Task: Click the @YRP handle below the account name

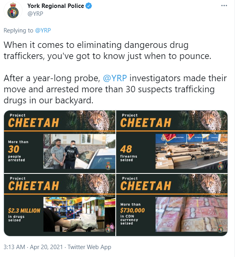Action: pyautogui.click(x=35, y=14)
